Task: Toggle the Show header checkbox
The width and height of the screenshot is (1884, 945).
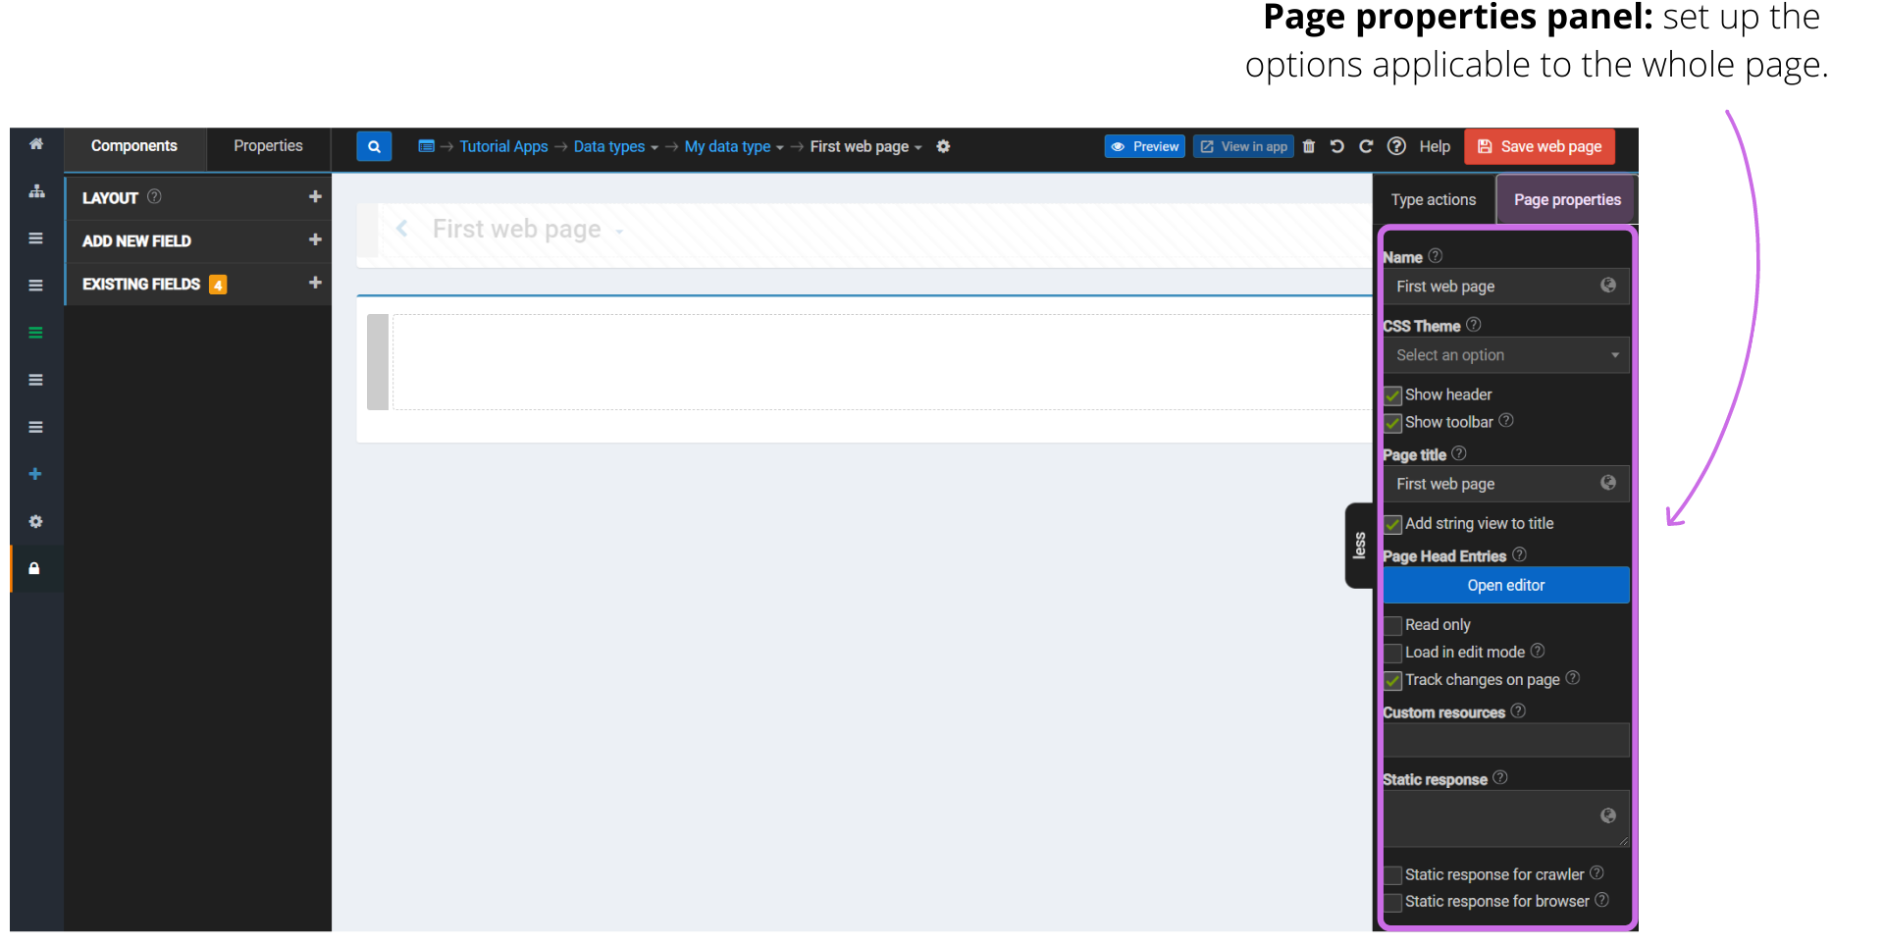Action: [1392, 395]
